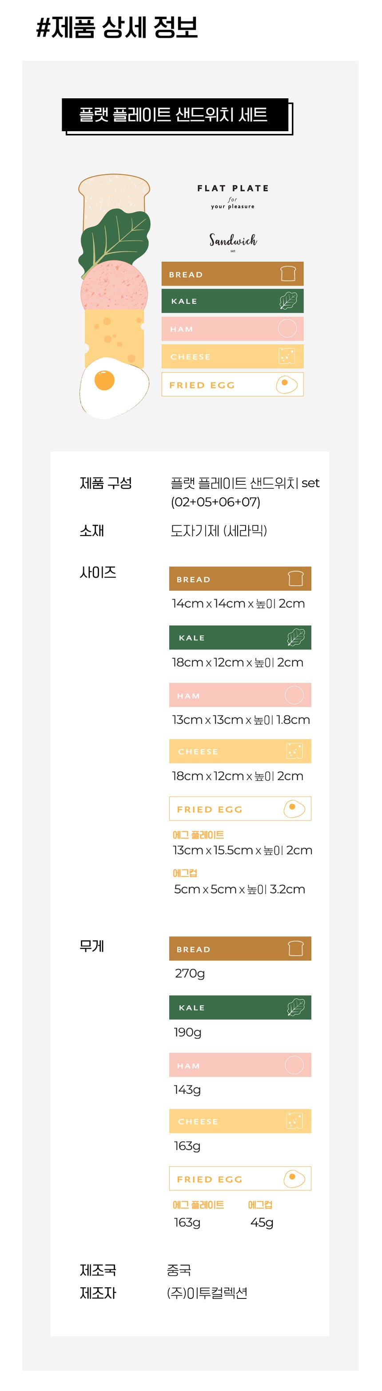Click the bread icon in the top legend
382x1391 pixels.
(x=288, y=274)
